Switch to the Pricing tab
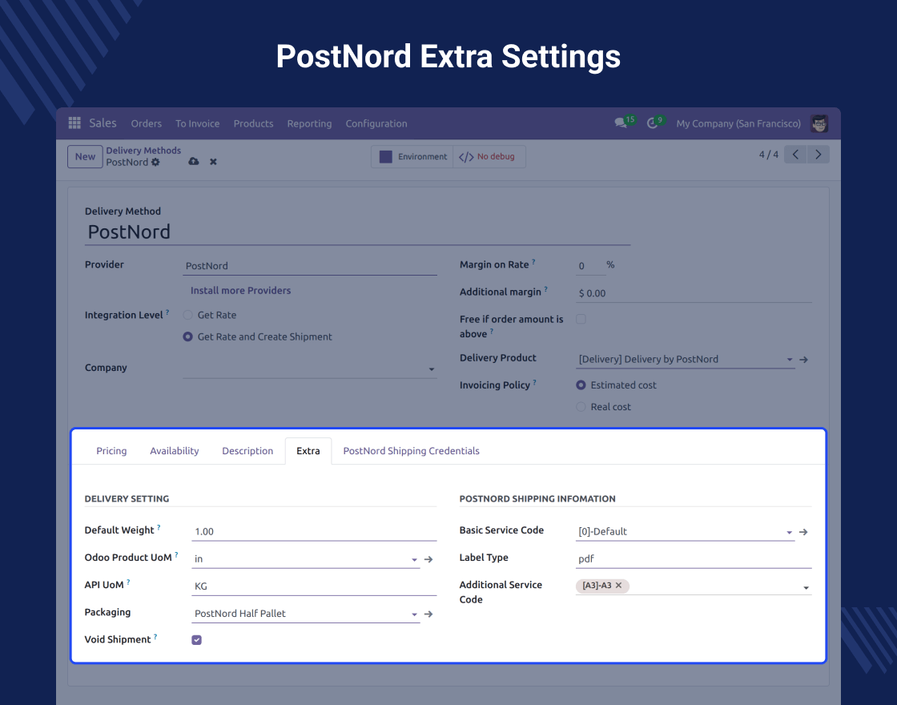 pyautogui.click(x=111, y=451)
